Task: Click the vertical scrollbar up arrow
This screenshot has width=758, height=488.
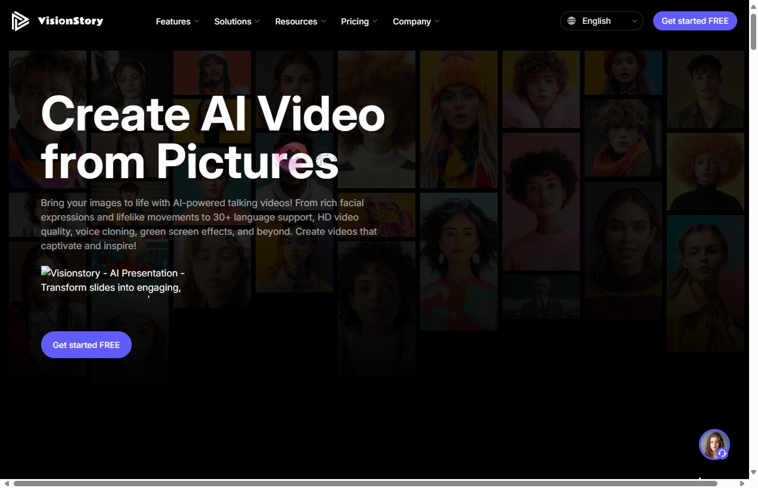Action: (x=753, y=5)
